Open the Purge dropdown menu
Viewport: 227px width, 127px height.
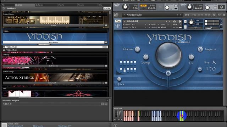[x=177, y=24]
